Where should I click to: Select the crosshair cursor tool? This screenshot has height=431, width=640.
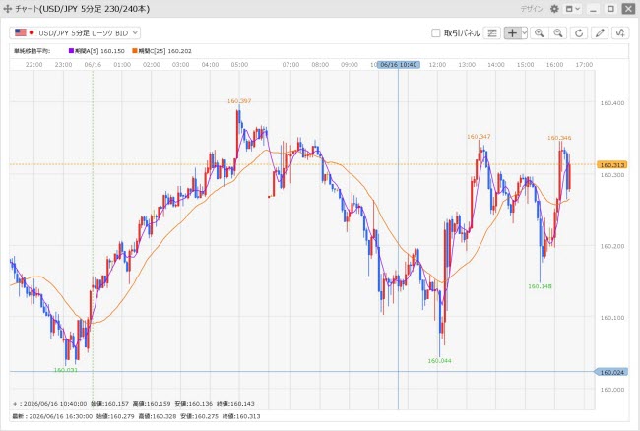pos(512,33)
